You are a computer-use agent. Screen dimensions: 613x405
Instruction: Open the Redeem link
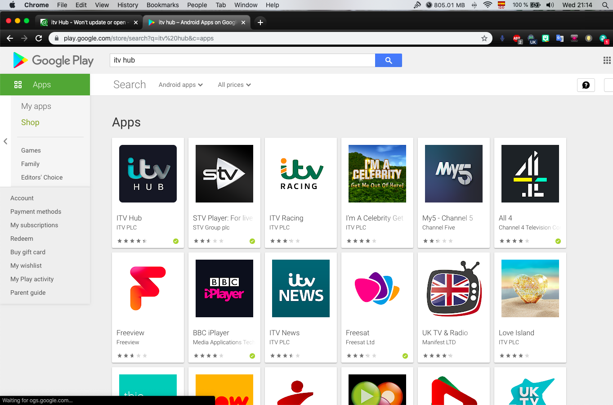(22, 238)
